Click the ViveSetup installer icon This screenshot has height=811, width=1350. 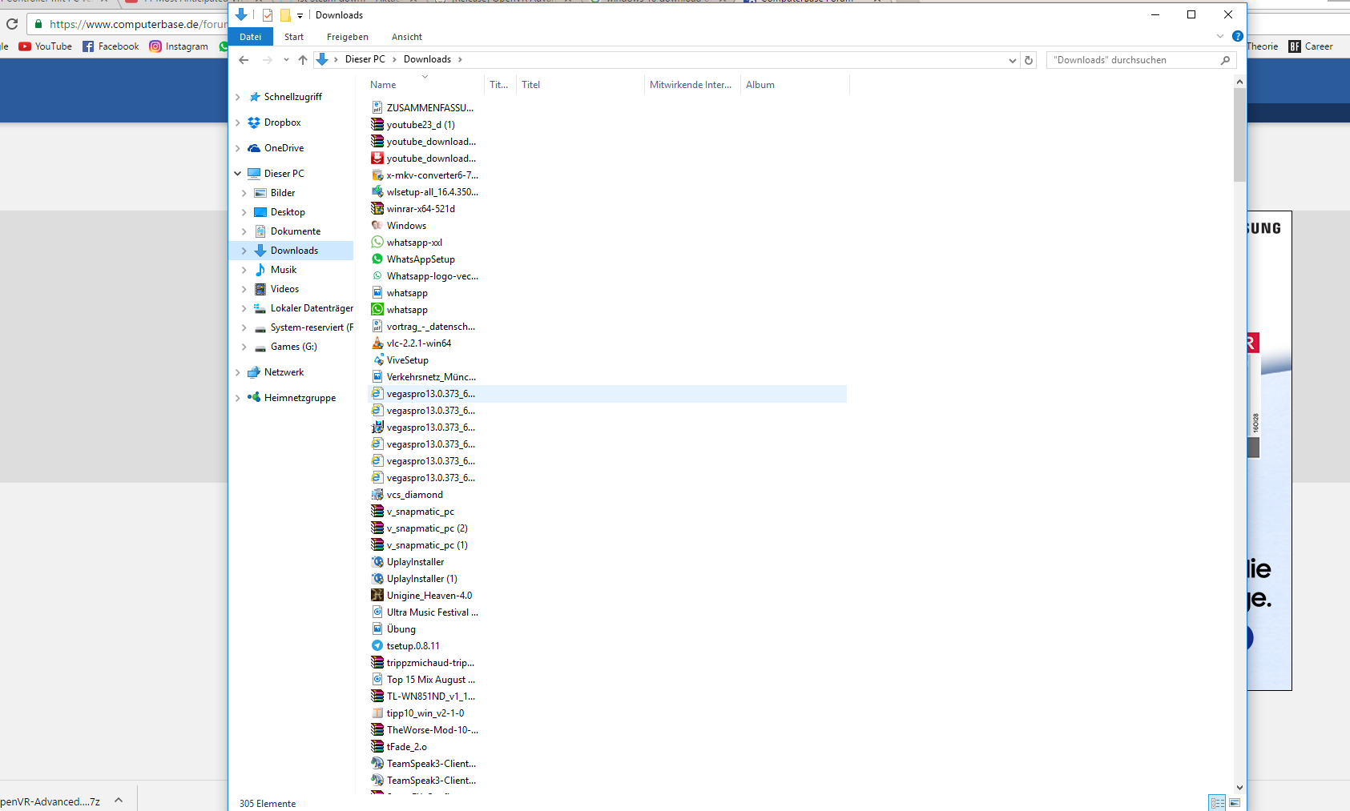pyautogui.click(x=377, y=360)
